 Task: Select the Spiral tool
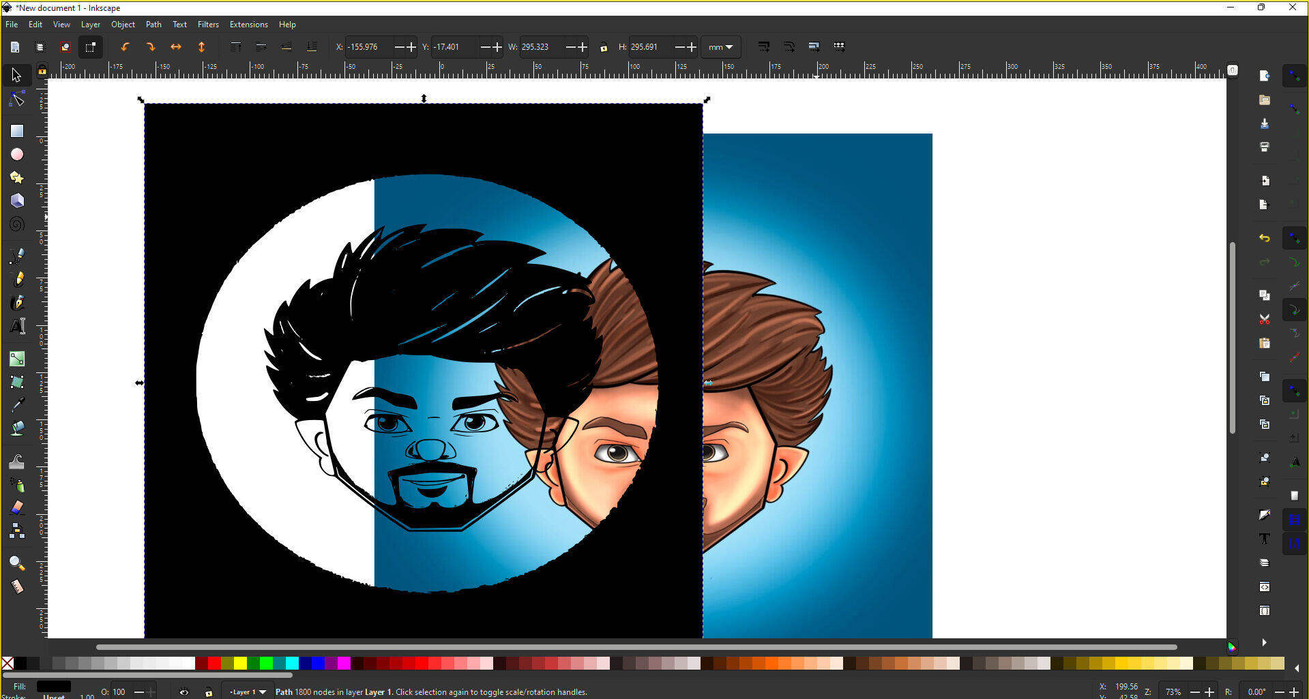pyautogui.click(x=16, y=224)
